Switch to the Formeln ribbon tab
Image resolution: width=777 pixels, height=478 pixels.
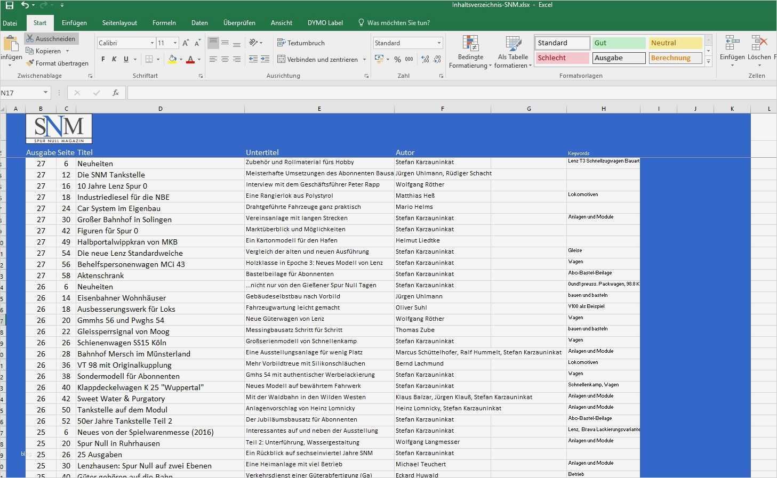(x=164, y=23)
